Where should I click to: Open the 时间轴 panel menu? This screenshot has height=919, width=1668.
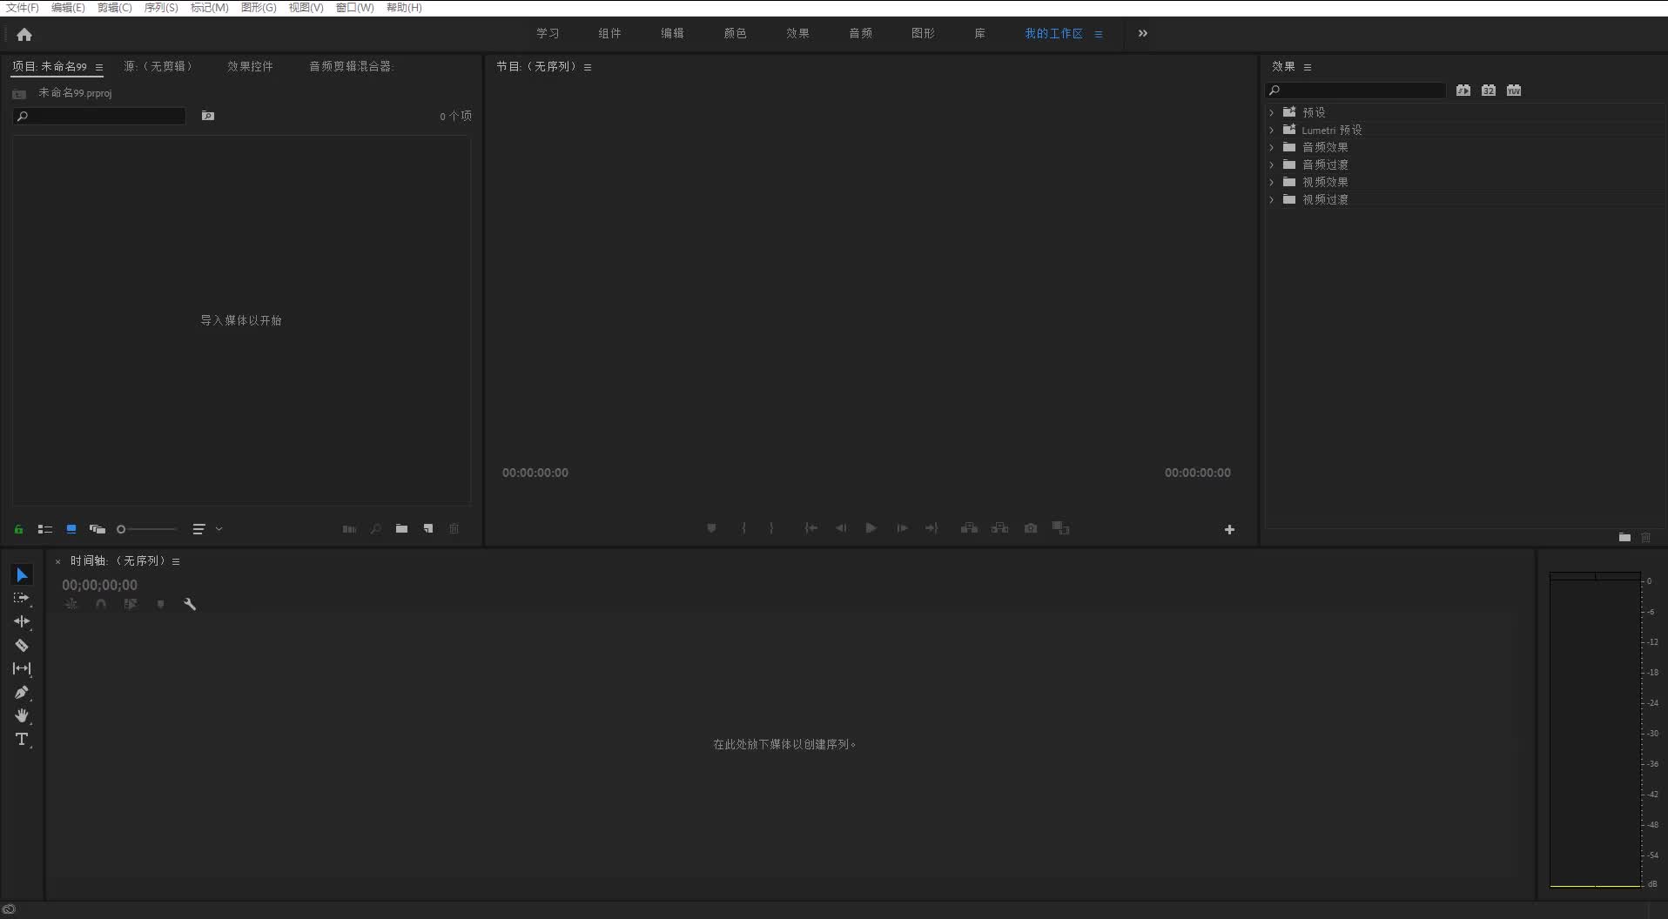click(x=176, y=561)
